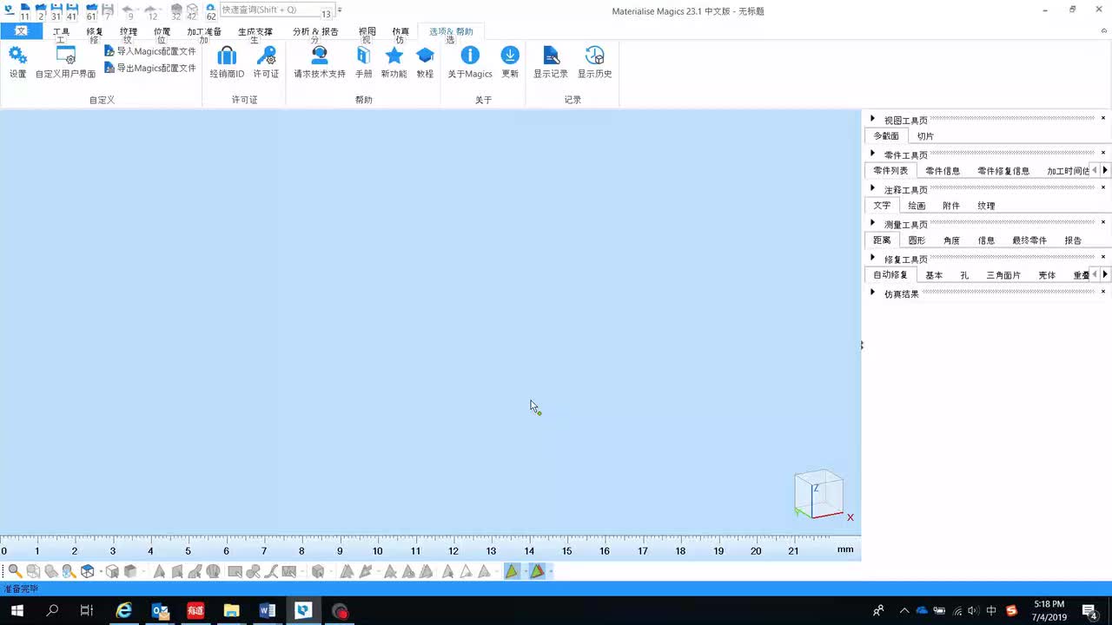This screenshot has height=625, width=1112.
Task: Open File Explorer from taskbar
Action: pyautogui.click(x=231, y=610)
